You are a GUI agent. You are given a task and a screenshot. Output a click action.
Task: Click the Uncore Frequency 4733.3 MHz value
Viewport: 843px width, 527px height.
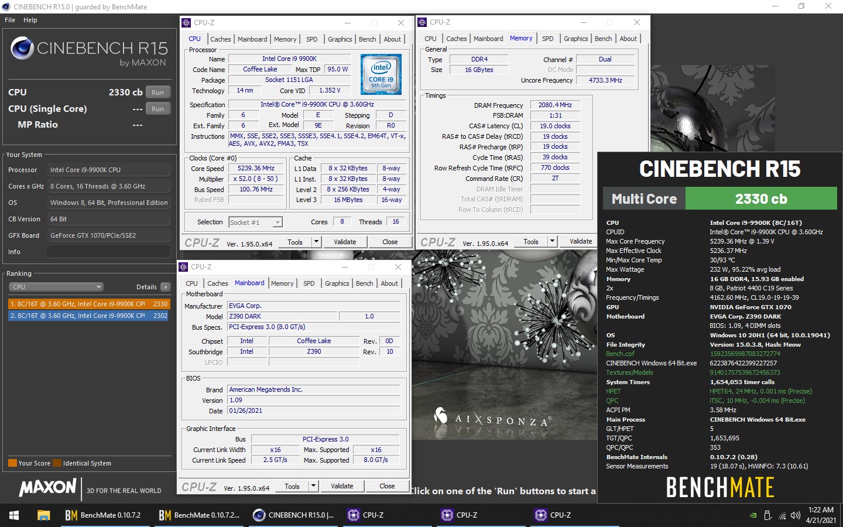pyautogui.click(x=605, y=80)
